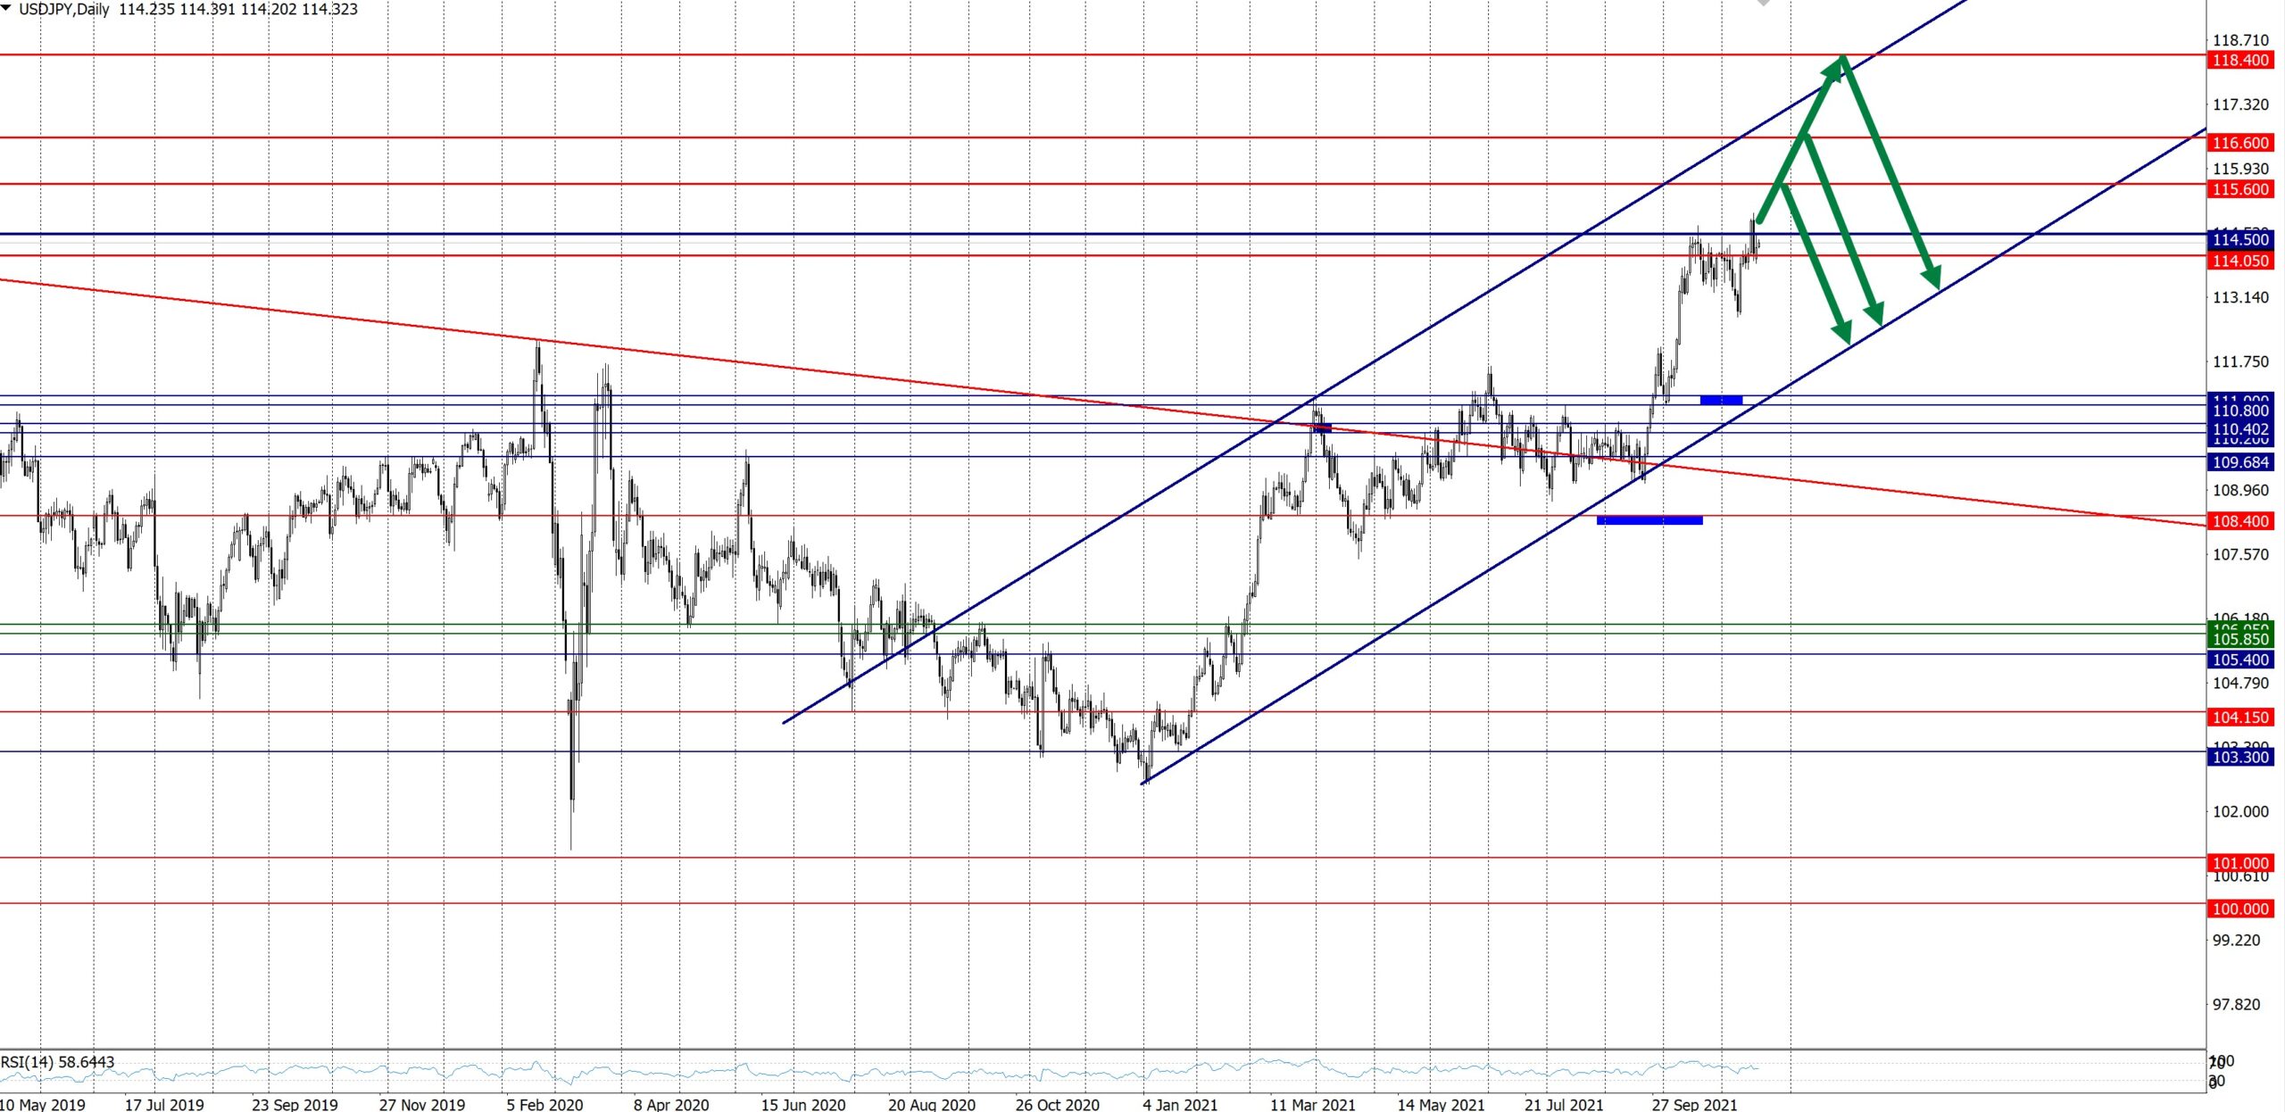
Task: Click the red 100.000 level tag
Action: click(x=2239, y=909)
